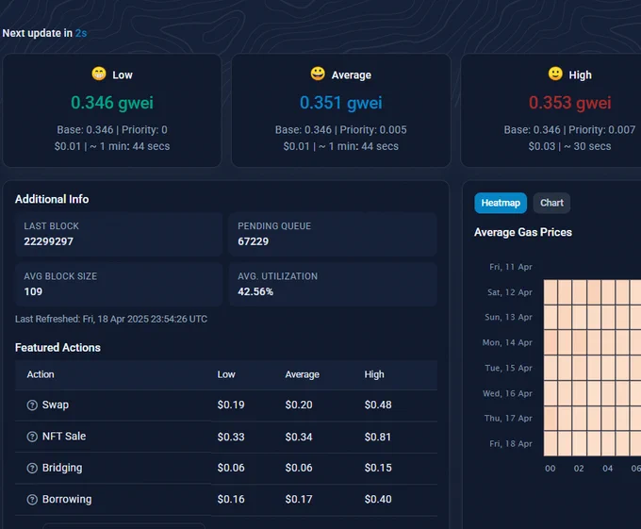Click the help icon beside NFT Sale

(x=32, y=437)
